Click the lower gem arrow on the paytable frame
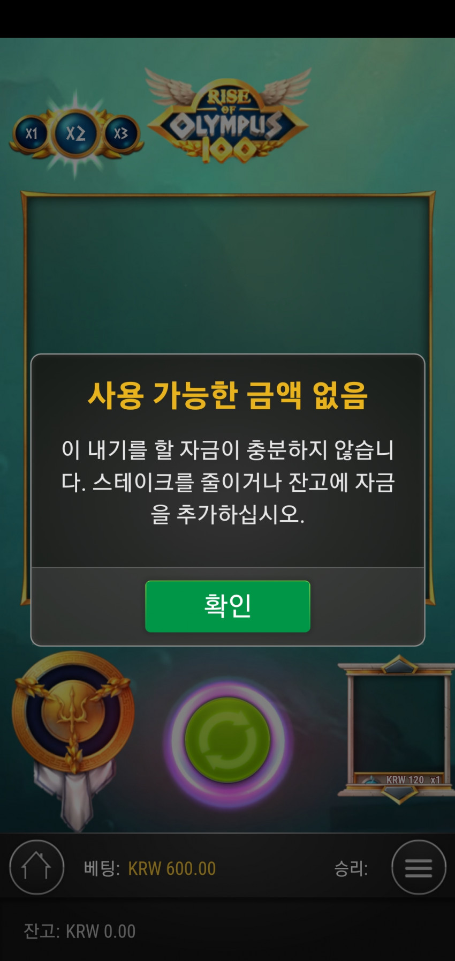Image resolution: width=455 pixels, height=961 pixels. point(399,794)
